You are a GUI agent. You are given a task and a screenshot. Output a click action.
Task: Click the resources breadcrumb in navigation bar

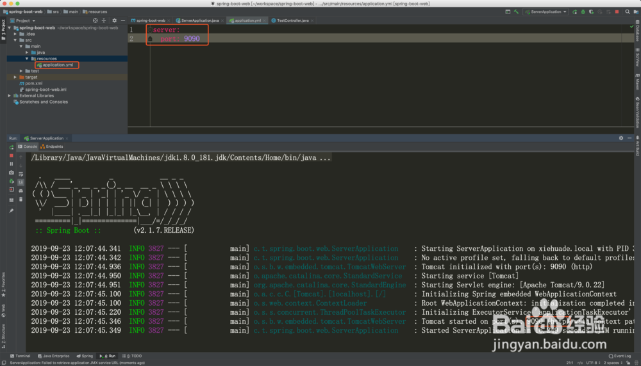click(x=95, y=12)
